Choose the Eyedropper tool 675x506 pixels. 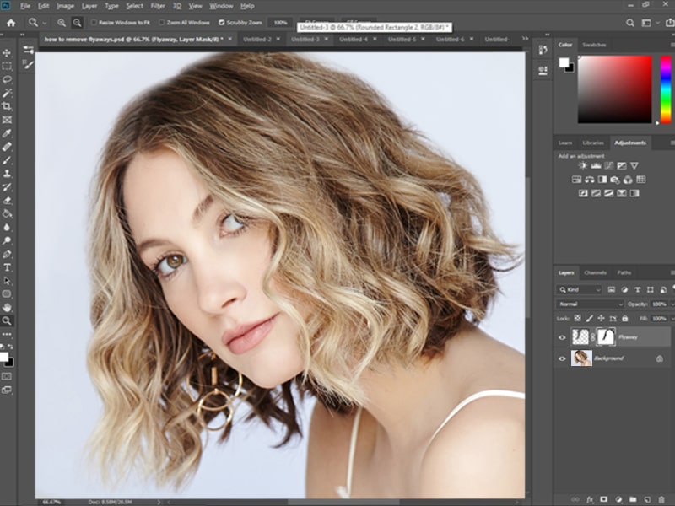click(7, 133)
